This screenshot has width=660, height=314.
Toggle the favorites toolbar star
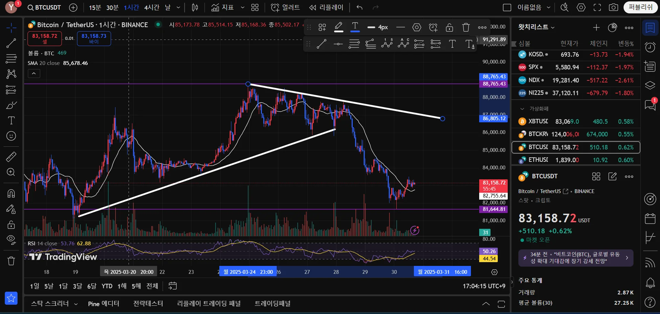point(11,298)
